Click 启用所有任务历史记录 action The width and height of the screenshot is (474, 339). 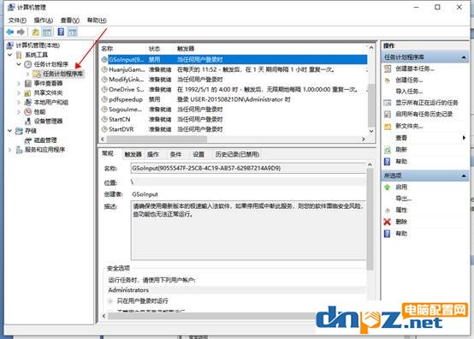click(x=424, y=114)
